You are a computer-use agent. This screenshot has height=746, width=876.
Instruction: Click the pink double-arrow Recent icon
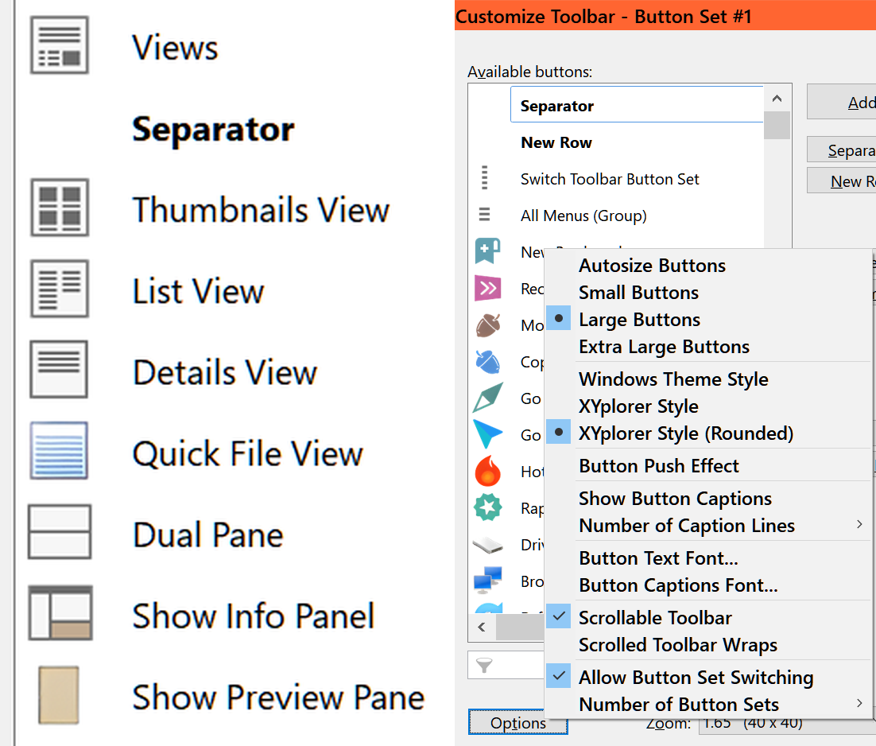pos(487,288)
